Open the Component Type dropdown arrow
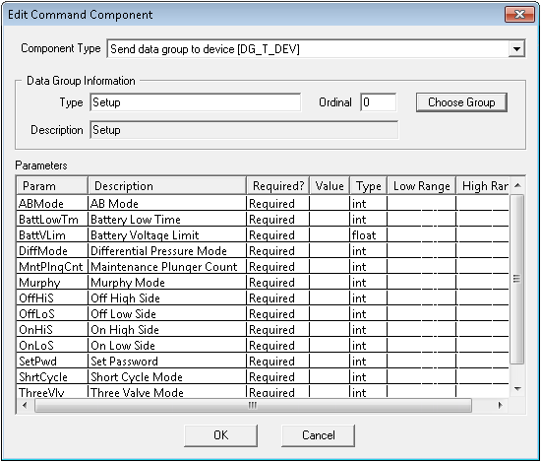The image size is (541, 462). [516, 48]
